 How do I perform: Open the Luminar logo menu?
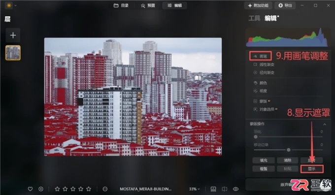tap(9, 5)
